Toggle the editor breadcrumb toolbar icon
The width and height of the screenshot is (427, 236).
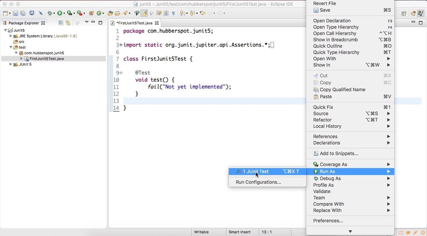pyautogui.click(x=137, y=13)
